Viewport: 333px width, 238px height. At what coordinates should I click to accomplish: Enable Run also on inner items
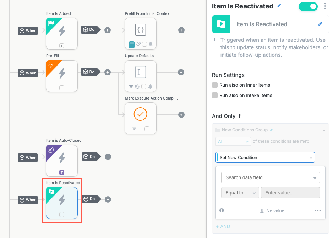tap(215, 85)
